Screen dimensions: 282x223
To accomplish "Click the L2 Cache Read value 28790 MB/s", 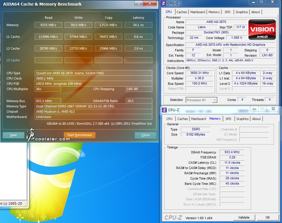I will tap(49, 48).
